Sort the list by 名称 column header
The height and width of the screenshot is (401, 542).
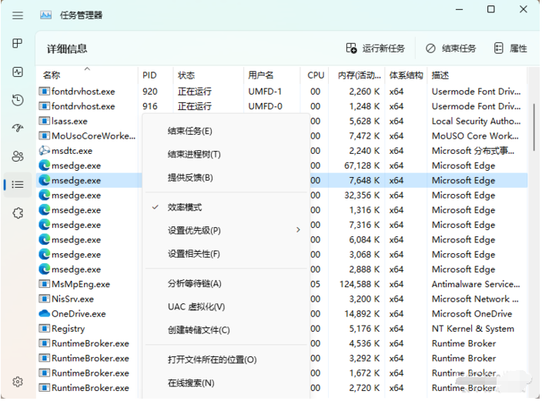click(52, 75)
